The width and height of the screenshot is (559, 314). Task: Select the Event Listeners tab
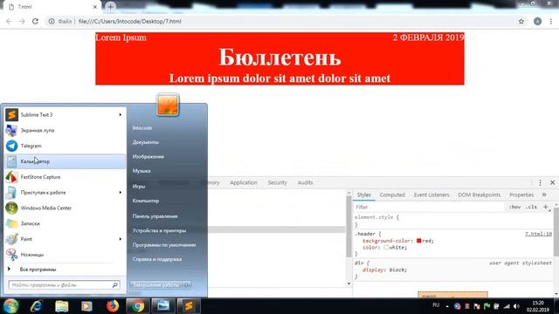[x=431, y=195]
